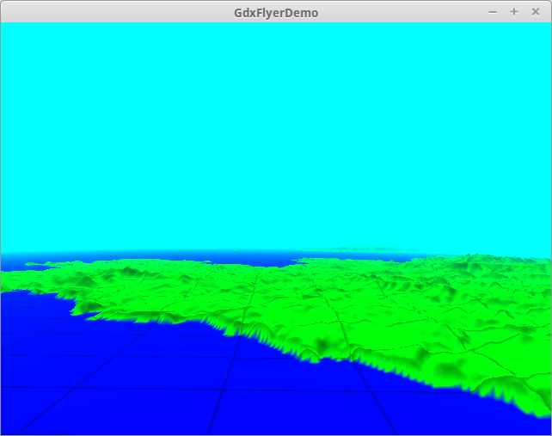Screen dimensions: 552x436
Task: Click the dark green hill shading near coast
Action: [327, 346]
